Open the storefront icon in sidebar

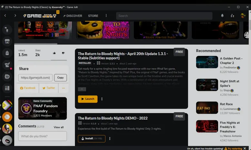tap(7, 41)
